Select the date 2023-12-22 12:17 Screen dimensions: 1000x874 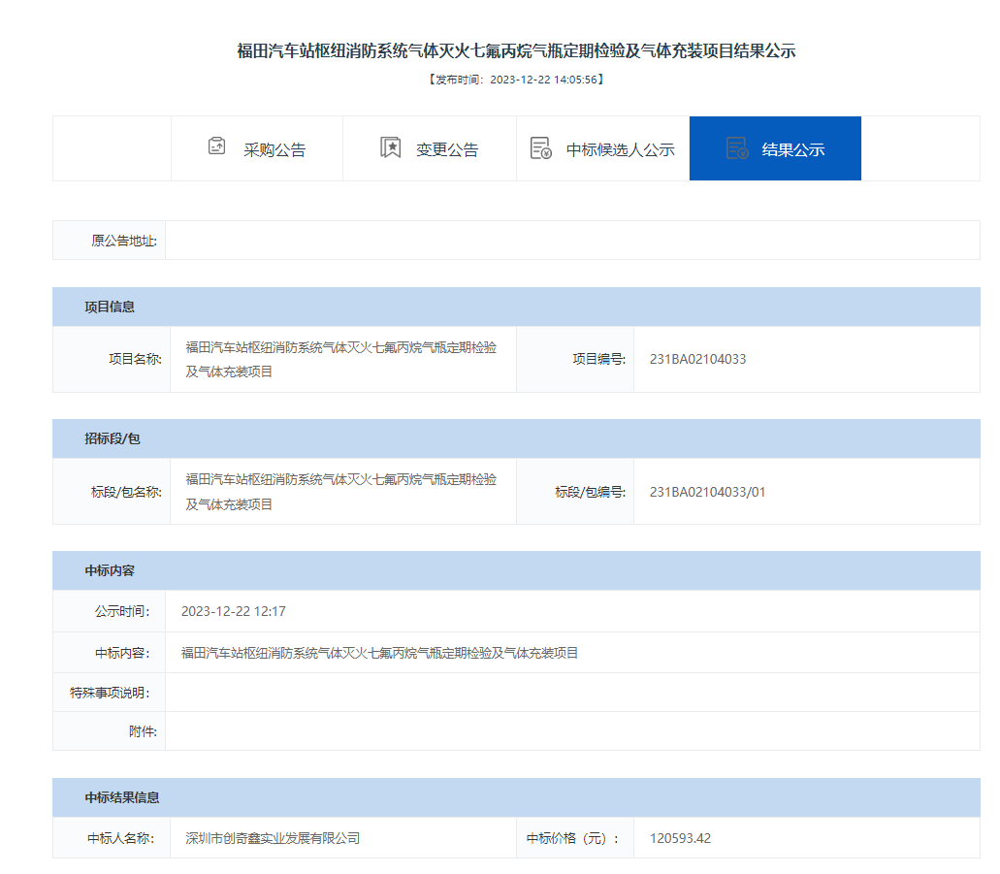(234, 611)
